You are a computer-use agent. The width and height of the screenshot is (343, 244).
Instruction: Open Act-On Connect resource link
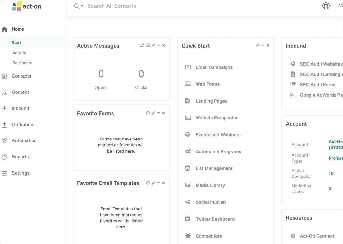click(317, 236)
